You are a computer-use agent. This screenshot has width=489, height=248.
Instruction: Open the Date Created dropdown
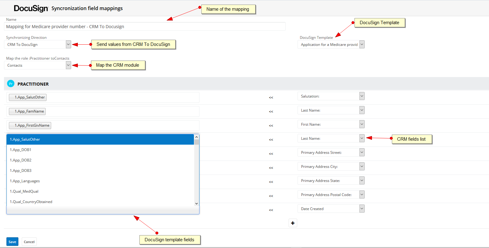click(x=331, y=209)
